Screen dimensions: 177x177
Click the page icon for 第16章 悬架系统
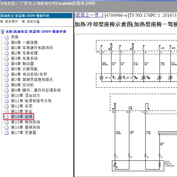coord(7,128)
